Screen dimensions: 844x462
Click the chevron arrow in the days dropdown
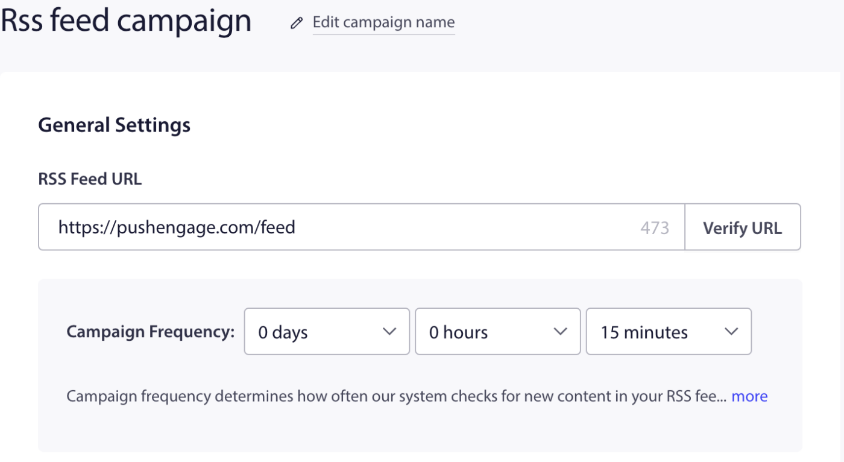[x=389, y=332]
